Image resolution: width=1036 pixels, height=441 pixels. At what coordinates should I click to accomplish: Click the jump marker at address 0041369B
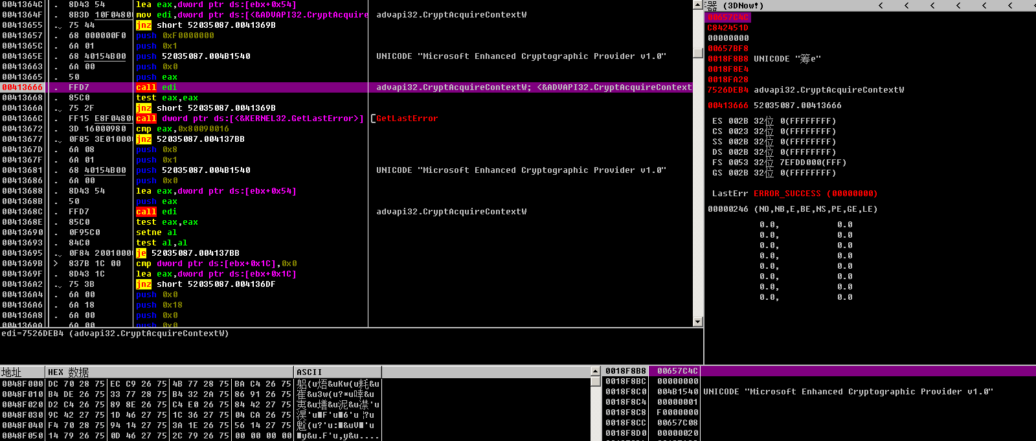56,264
